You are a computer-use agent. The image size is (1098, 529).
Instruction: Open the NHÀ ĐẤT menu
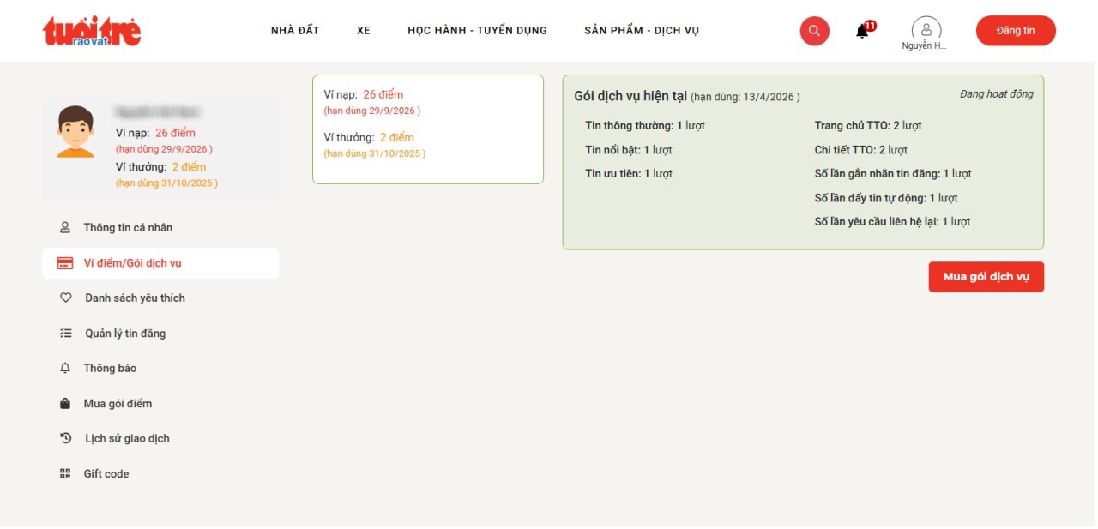click(x=295, y=31)
